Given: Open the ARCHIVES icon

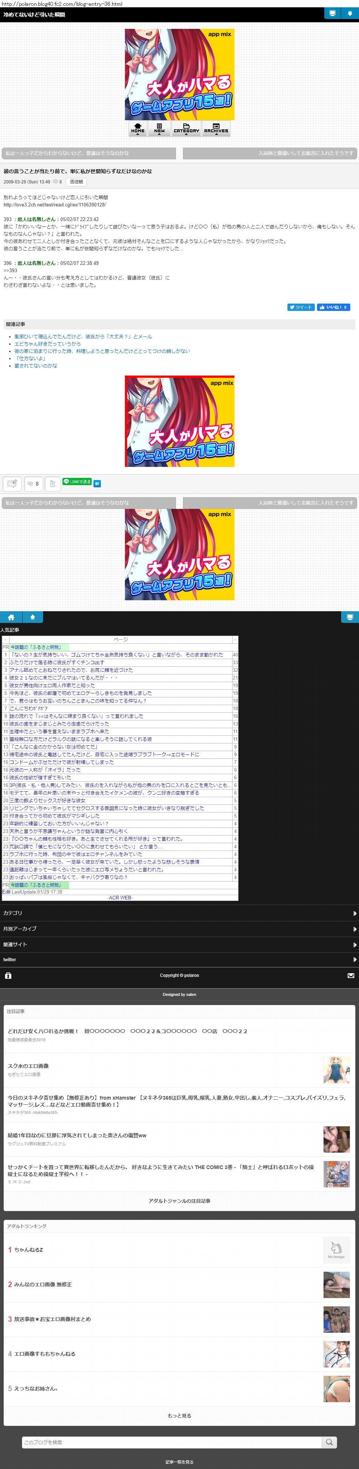Looking at the screenshot, I should coord(216,129).
